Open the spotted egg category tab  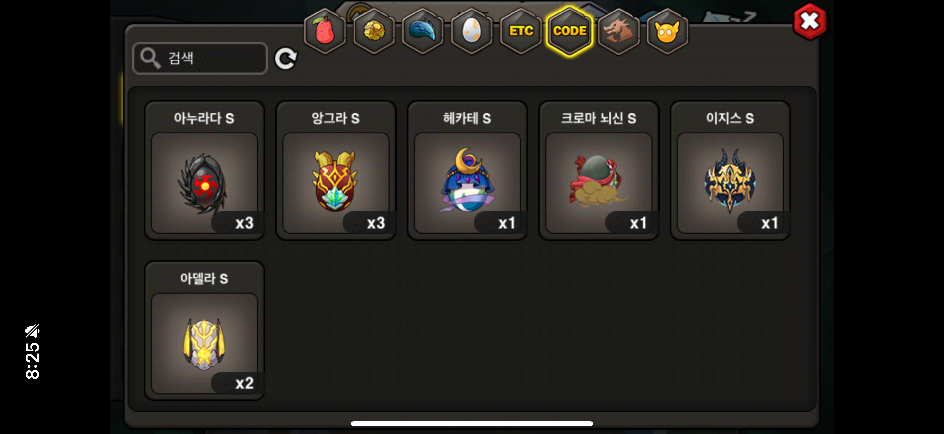[472, 31]
